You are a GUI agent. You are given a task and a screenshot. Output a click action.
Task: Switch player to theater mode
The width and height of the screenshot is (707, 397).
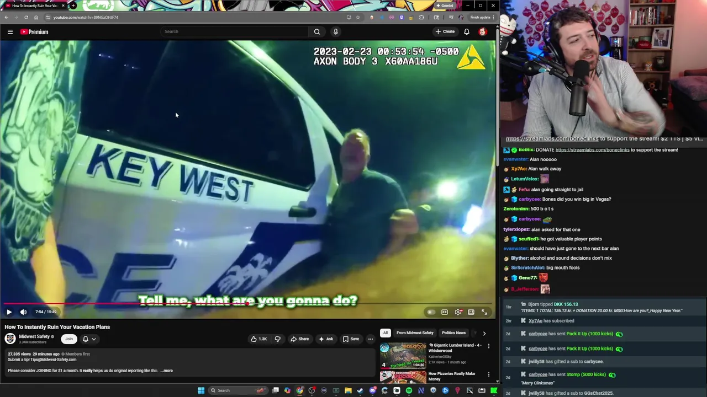pyautogui.click(x=471, y=312)
